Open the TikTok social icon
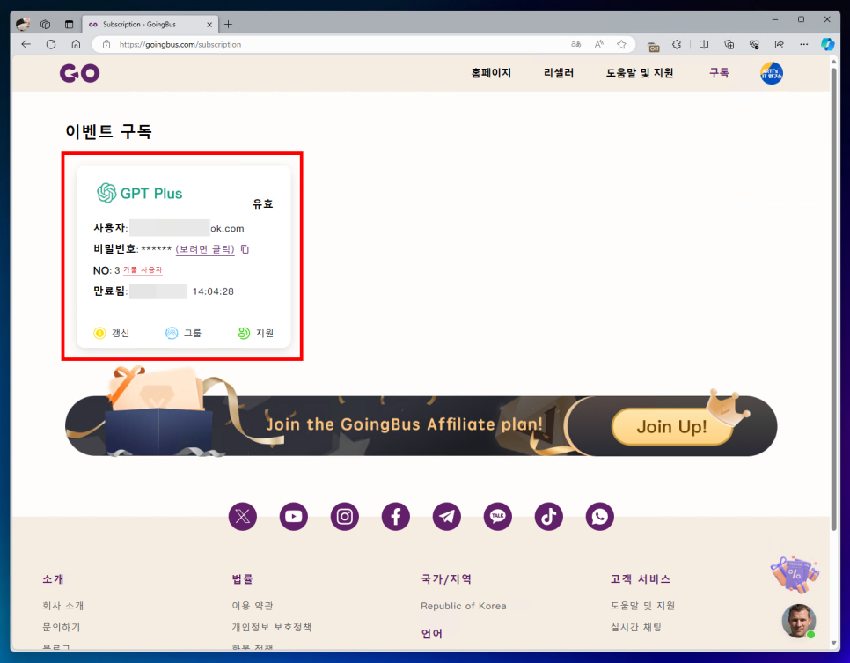Screen dimensions: 850x663 (548, 517)
